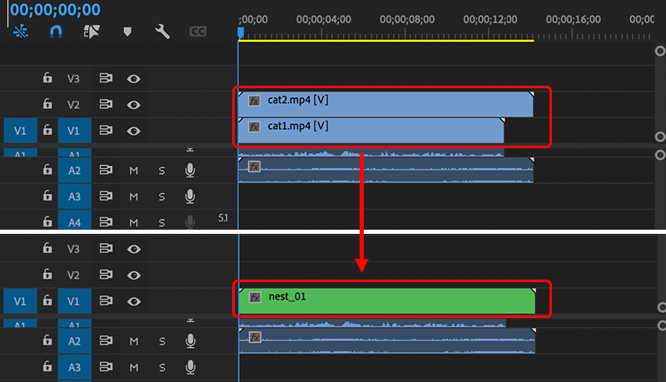The width and height of the screenshot is (666, 382).
Task: Click the fx badge on the nest_01 clip
Action: 255,296
